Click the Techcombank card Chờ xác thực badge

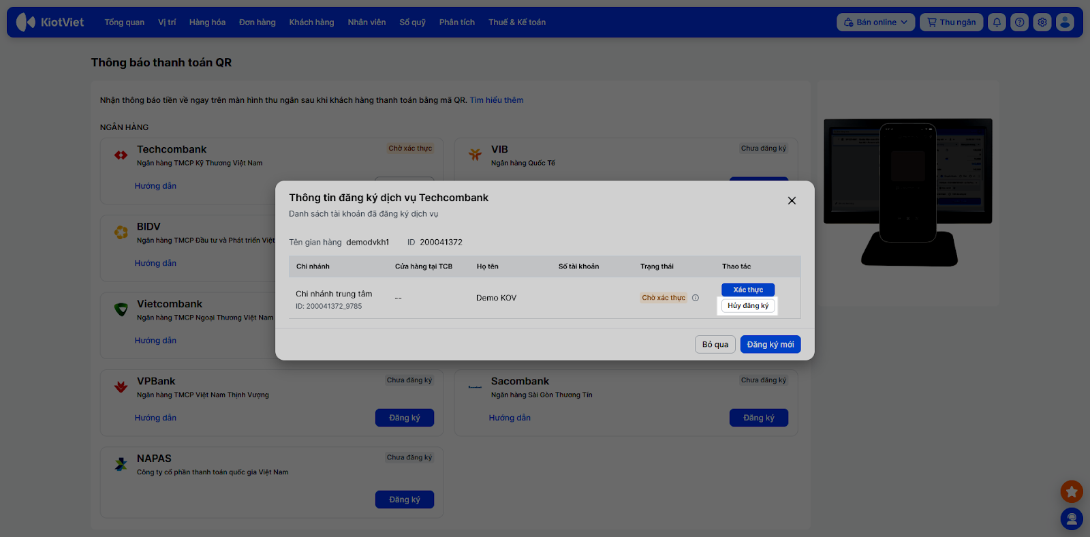(410, 148)
